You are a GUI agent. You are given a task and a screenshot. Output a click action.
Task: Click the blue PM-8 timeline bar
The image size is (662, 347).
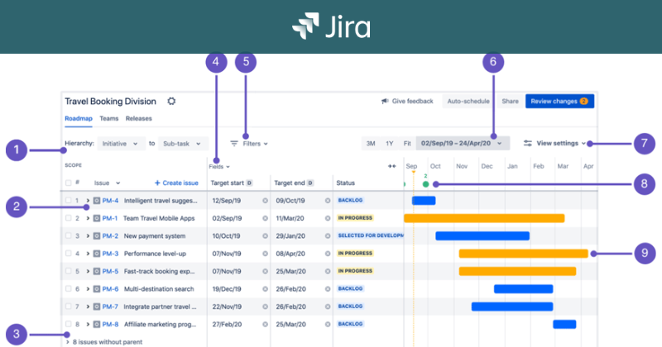point(564,324)
